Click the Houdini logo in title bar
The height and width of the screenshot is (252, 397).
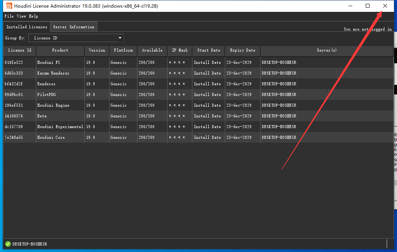tap(8, 6)
